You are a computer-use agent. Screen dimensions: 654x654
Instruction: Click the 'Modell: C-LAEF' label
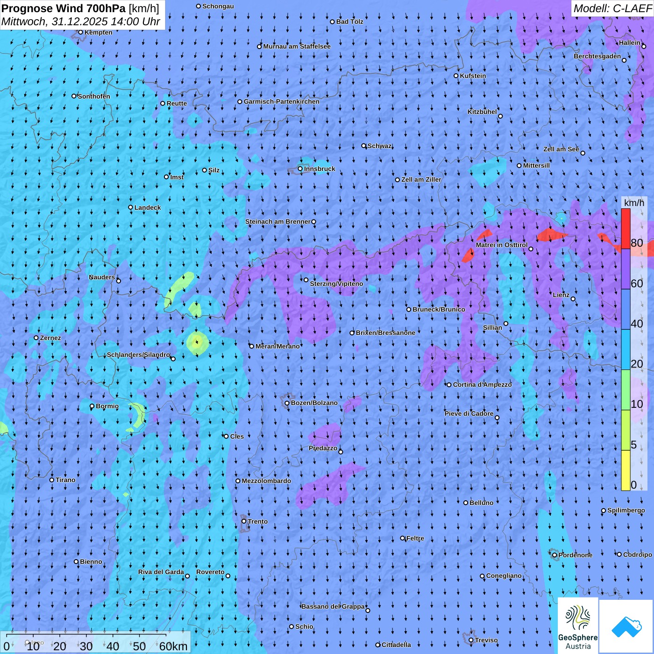click(612, 8)
